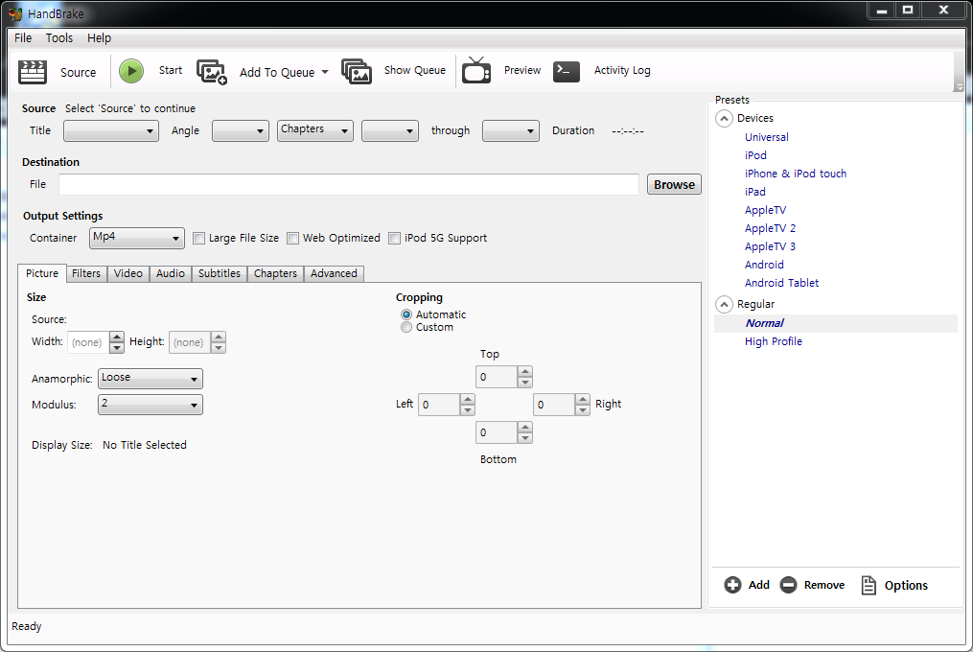Viewport: 973px width, 652px height.
Task: Select the iPad preset
Action: 754,192
